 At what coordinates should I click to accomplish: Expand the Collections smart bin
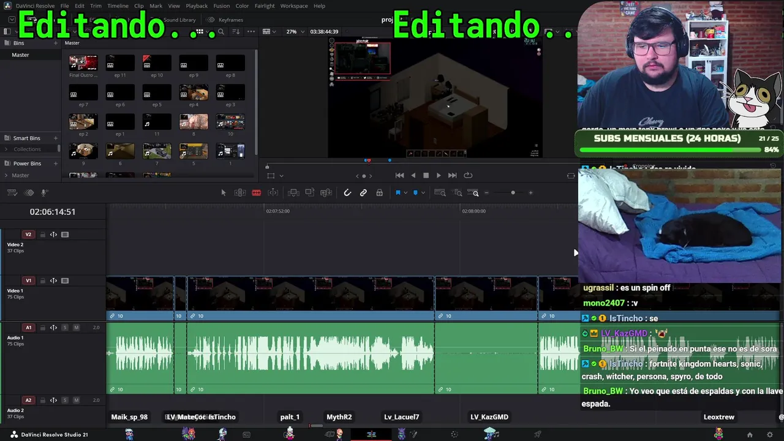click(7, 149)
